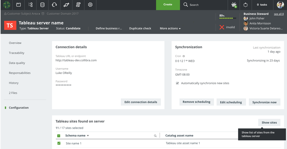The image size is (287, 149).
Task: Click John Fisher's avatar
Action: click(x=245, y=18)
